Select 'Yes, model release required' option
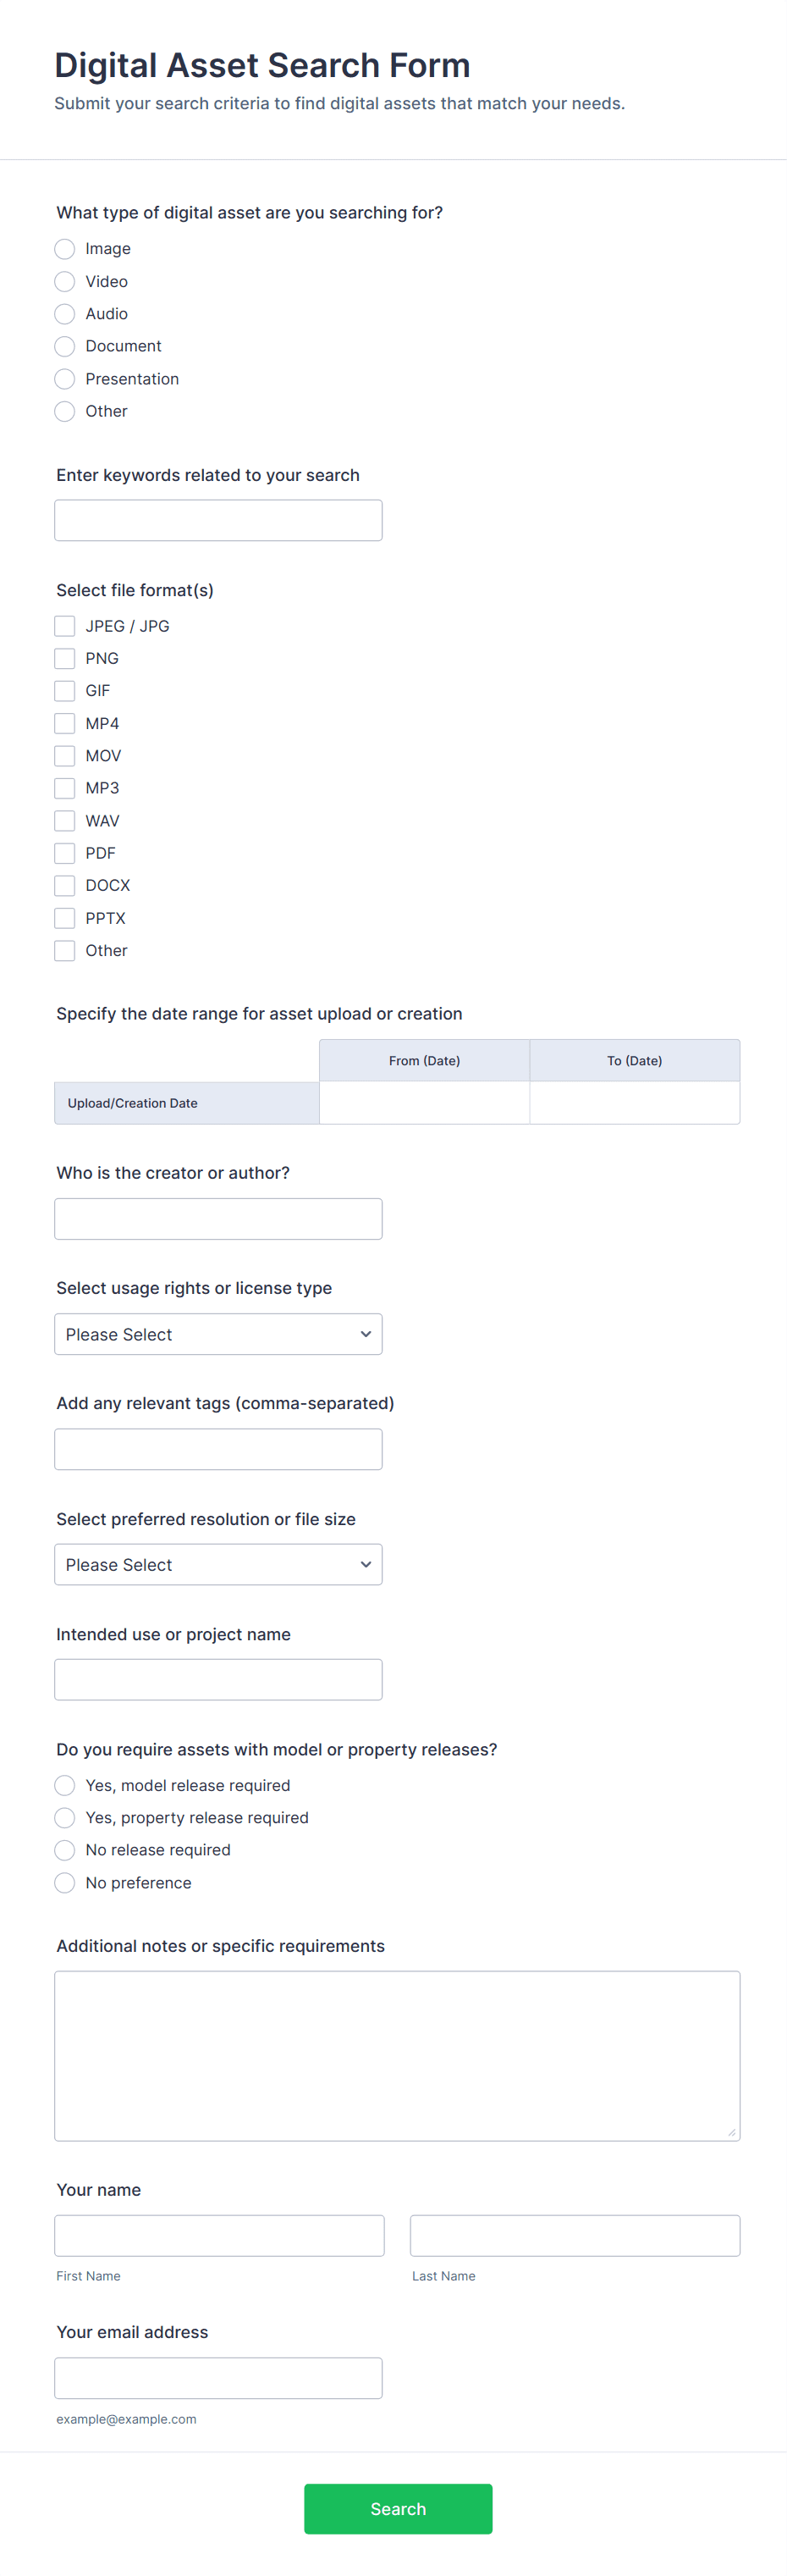787x2576 pixels. click(65, 1785)
